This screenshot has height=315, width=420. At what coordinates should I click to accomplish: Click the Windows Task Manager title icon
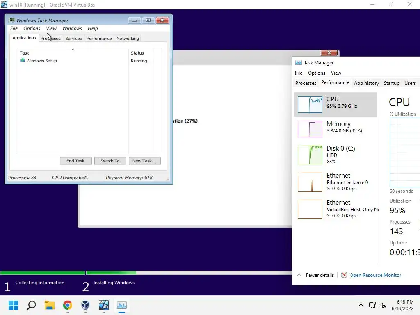click(11, 21)
